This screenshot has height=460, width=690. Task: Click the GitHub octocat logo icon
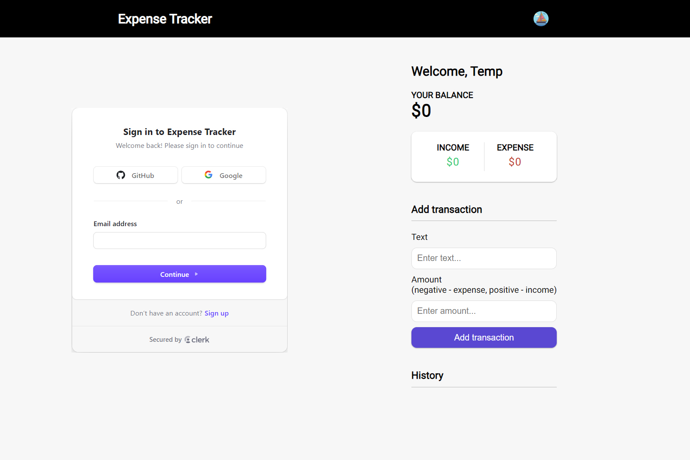pyautogui.click(x=121, y=175)
